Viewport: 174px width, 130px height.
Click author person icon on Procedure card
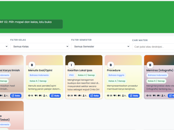click(123, 96)
